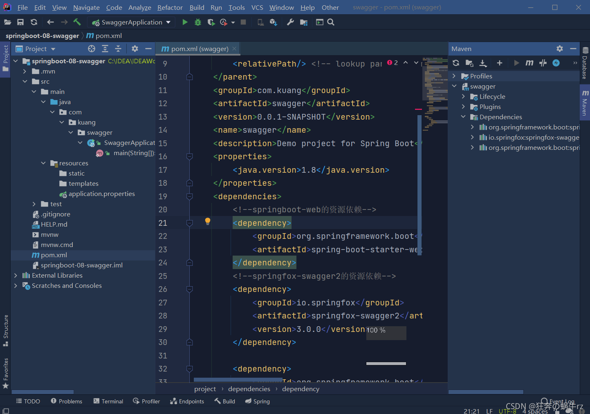Expand the .mvn folder
Viewport: 590px width, 414px height.
pyautogui.click(x=25, y=71)
